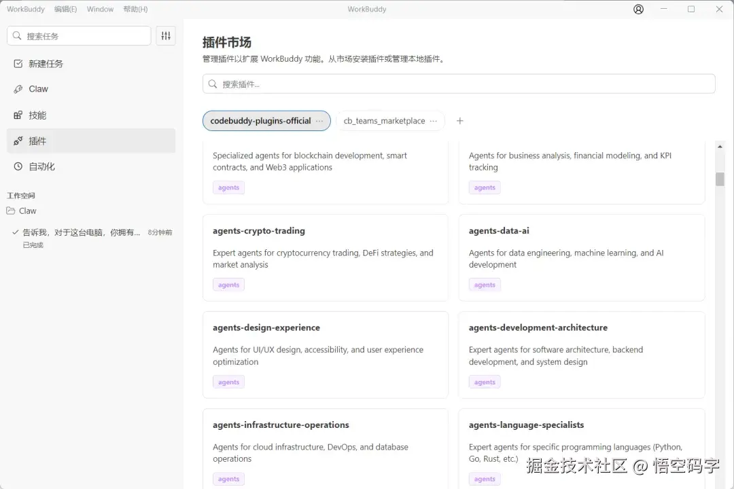Open the Claw workspace folder
Screen dimensions: 734x489
coord(27,211)
